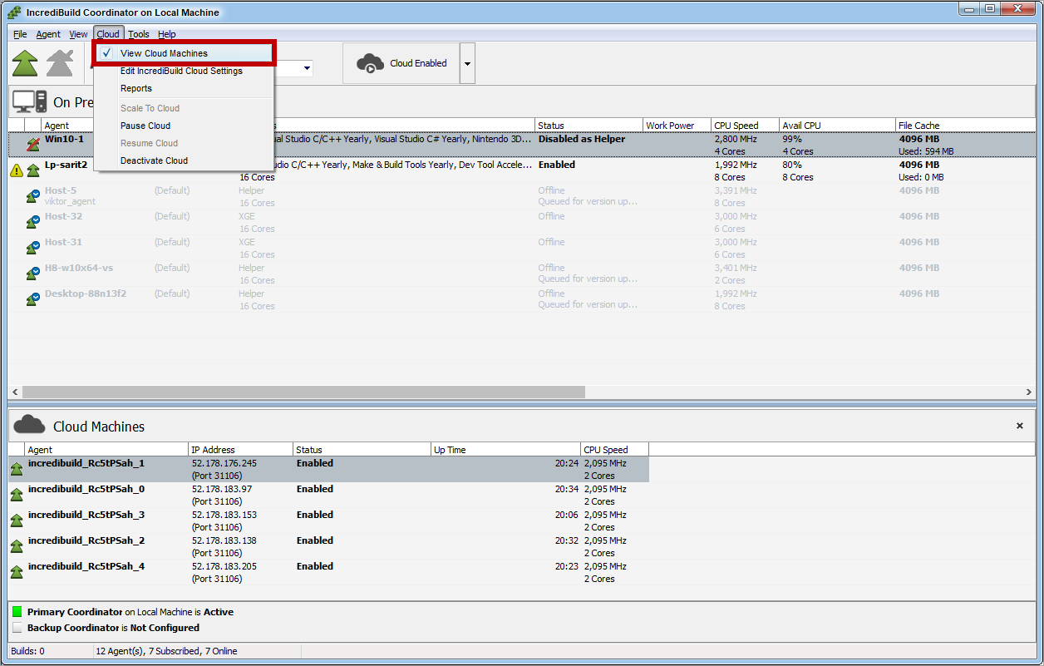Viewport: 1044px width, 666px height.
Task: Sort On Premises list by Status column
Action: click(x=588, y=126)
